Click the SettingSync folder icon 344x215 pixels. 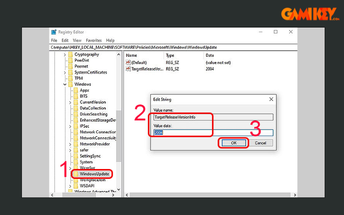coord(76,156)
